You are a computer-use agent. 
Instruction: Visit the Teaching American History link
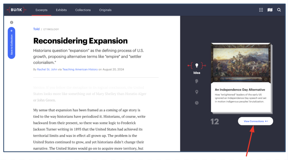pos(80,69)
